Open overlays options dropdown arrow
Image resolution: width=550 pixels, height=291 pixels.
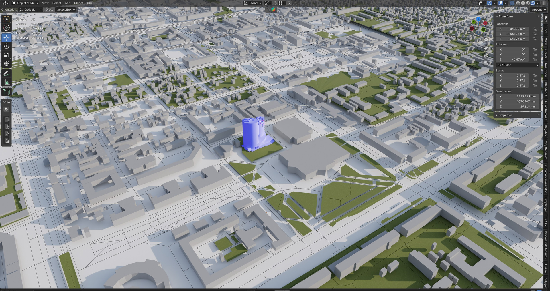(x=505, y=3)
